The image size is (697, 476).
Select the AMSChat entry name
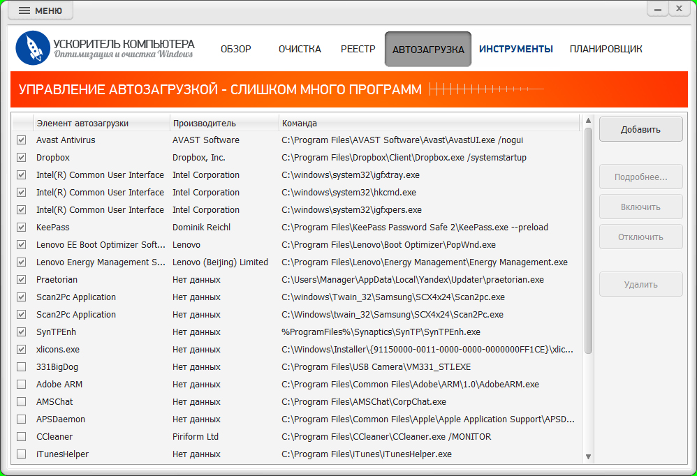[x=54, y=401]
